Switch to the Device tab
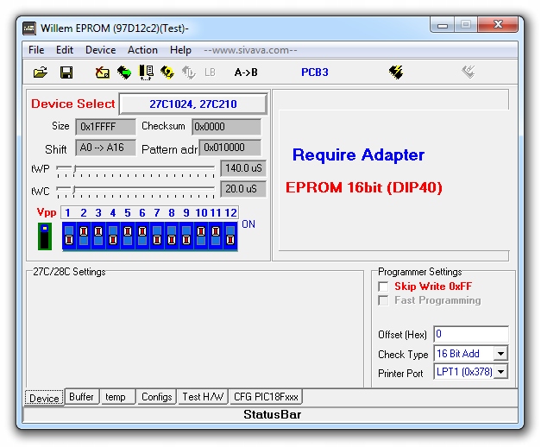This screenshot has height=447, width=541. coord(44,398)
